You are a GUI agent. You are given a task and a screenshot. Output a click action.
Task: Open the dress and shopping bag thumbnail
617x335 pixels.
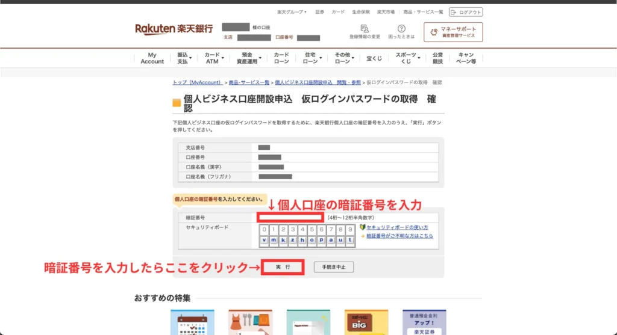[250, 322]
